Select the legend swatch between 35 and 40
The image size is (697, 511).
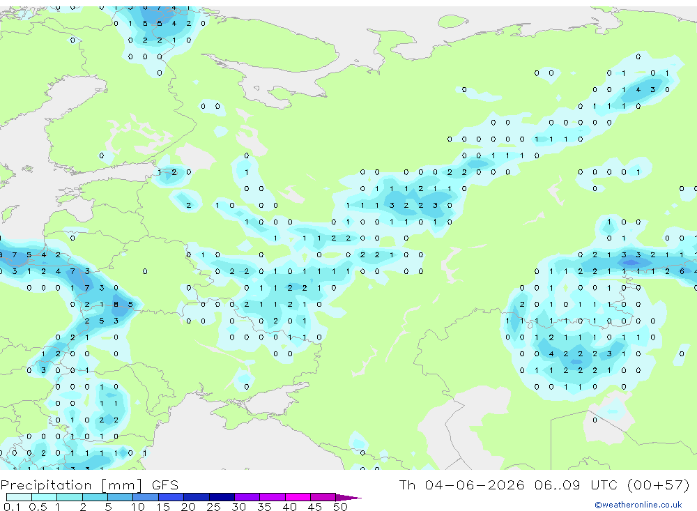[x=273, y=497]
